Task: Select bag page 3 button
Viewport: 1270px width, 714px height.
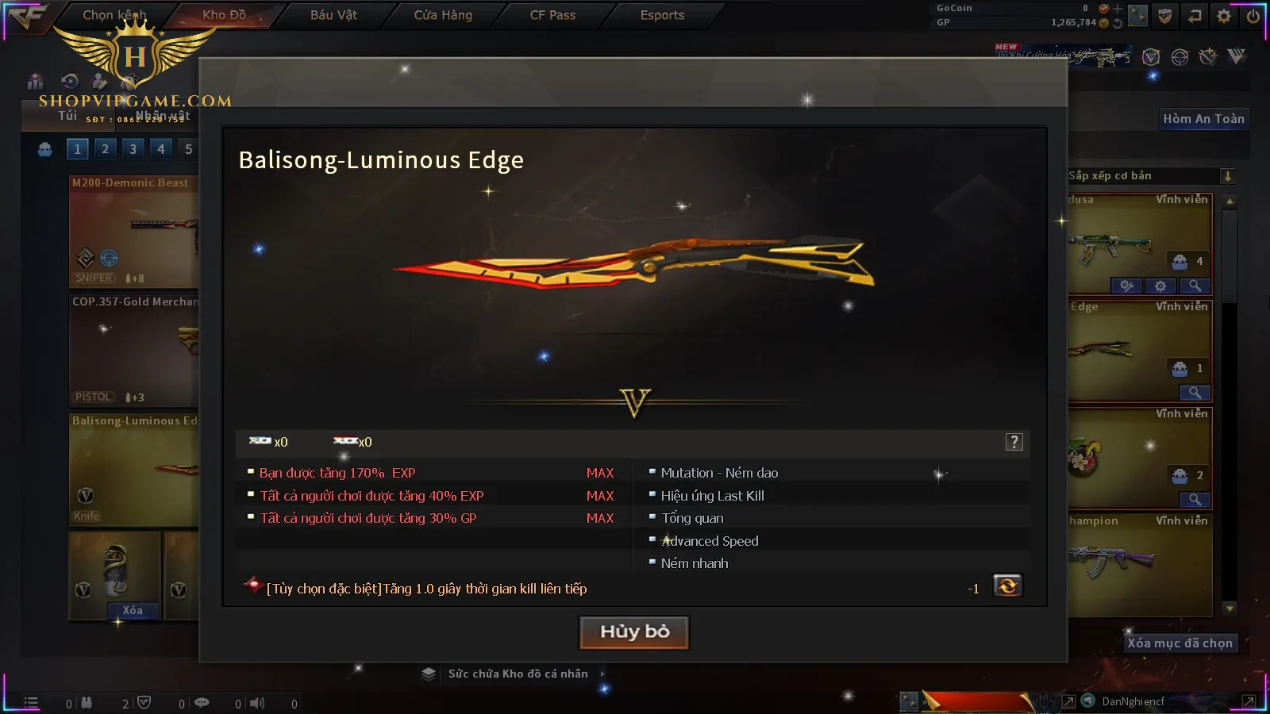Action: click(x=133, y=148)
